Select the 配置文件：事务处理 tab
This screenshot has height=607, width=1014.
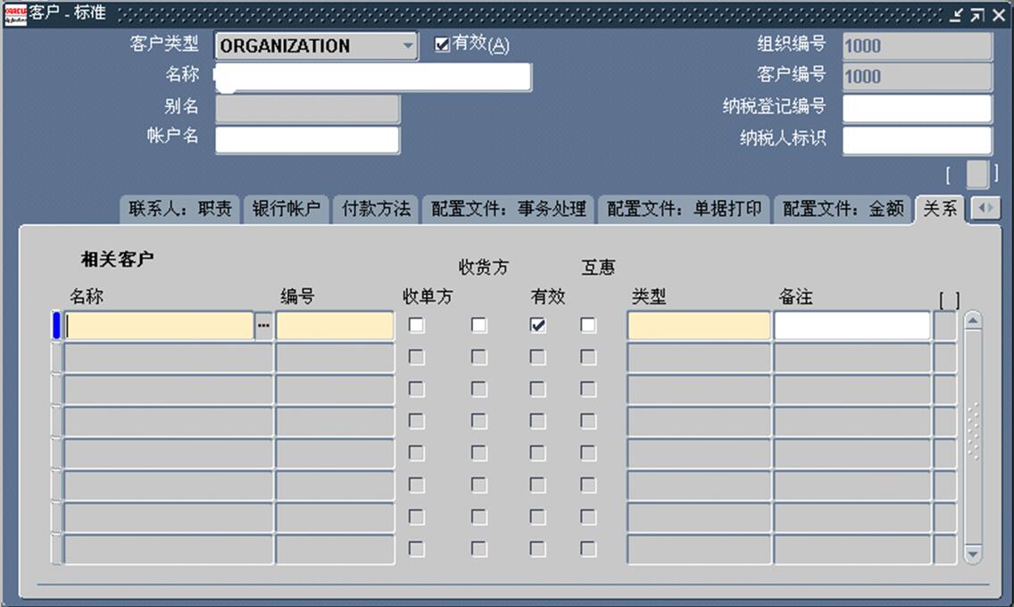point(508,209)
